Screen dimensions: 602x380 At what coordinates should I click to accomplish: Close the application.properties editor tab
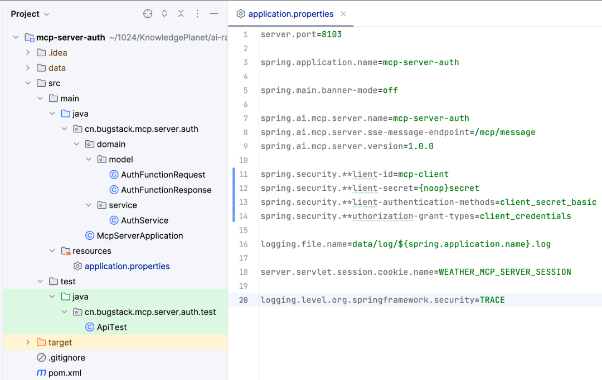pos(343,14)
